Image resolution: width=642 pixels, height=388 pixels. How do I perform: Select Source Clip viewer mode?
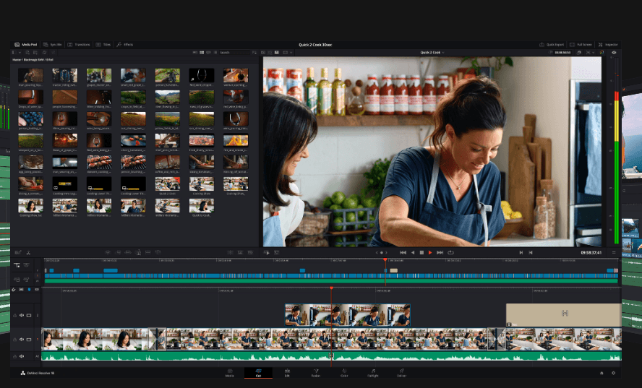263,53
